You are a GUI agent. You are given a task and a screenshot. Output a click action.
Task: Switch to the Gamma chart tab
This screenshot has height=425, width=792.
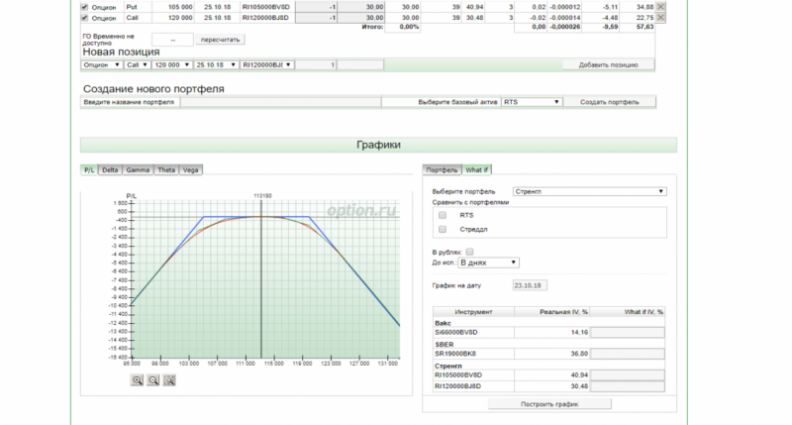tap(138, 169)
